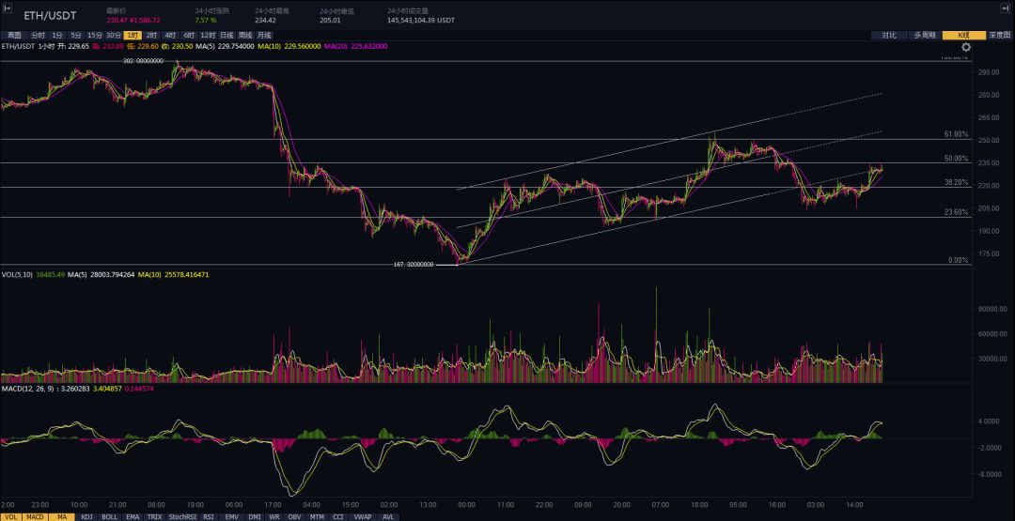Enable the TRIX indicator
The width and height of the screenshot is (1015, 521).
pyautogui.click(x=155, y=517)
